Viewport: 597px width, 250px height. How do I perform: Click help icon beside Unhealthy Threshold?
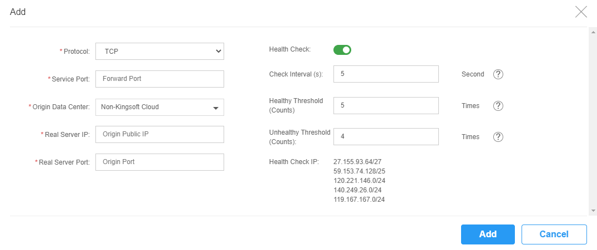498,137
